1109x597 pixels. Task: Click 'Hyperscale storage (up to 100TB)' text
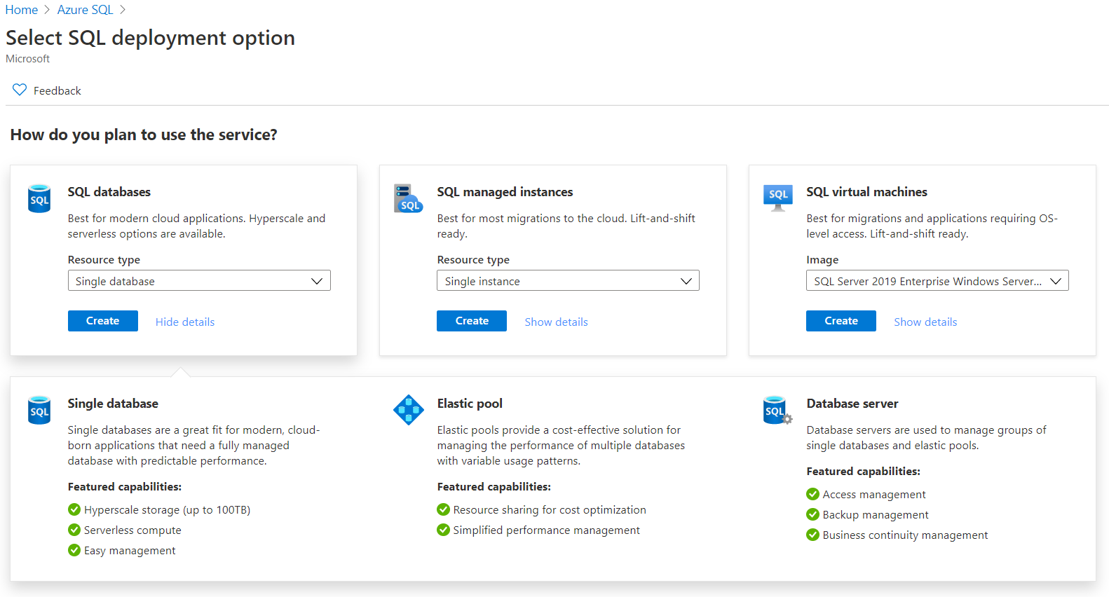[168, 510]
